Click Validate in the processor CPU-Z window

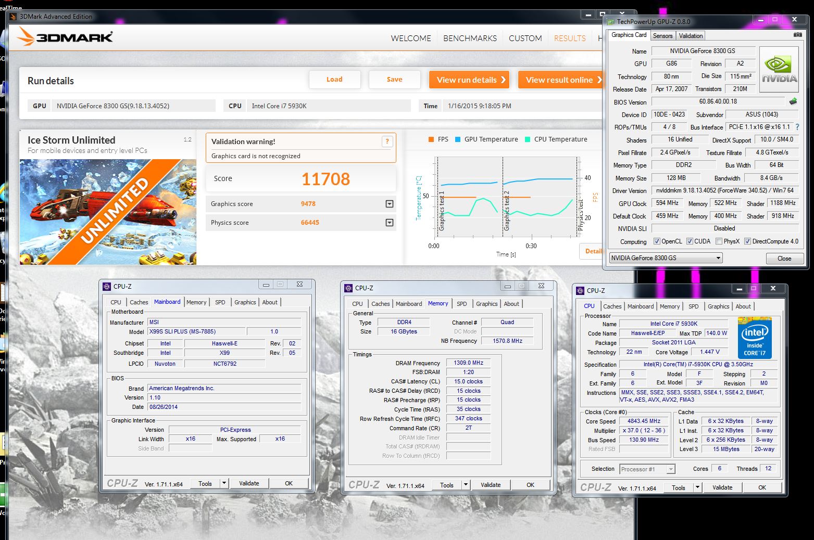click(x=722, y=487)
